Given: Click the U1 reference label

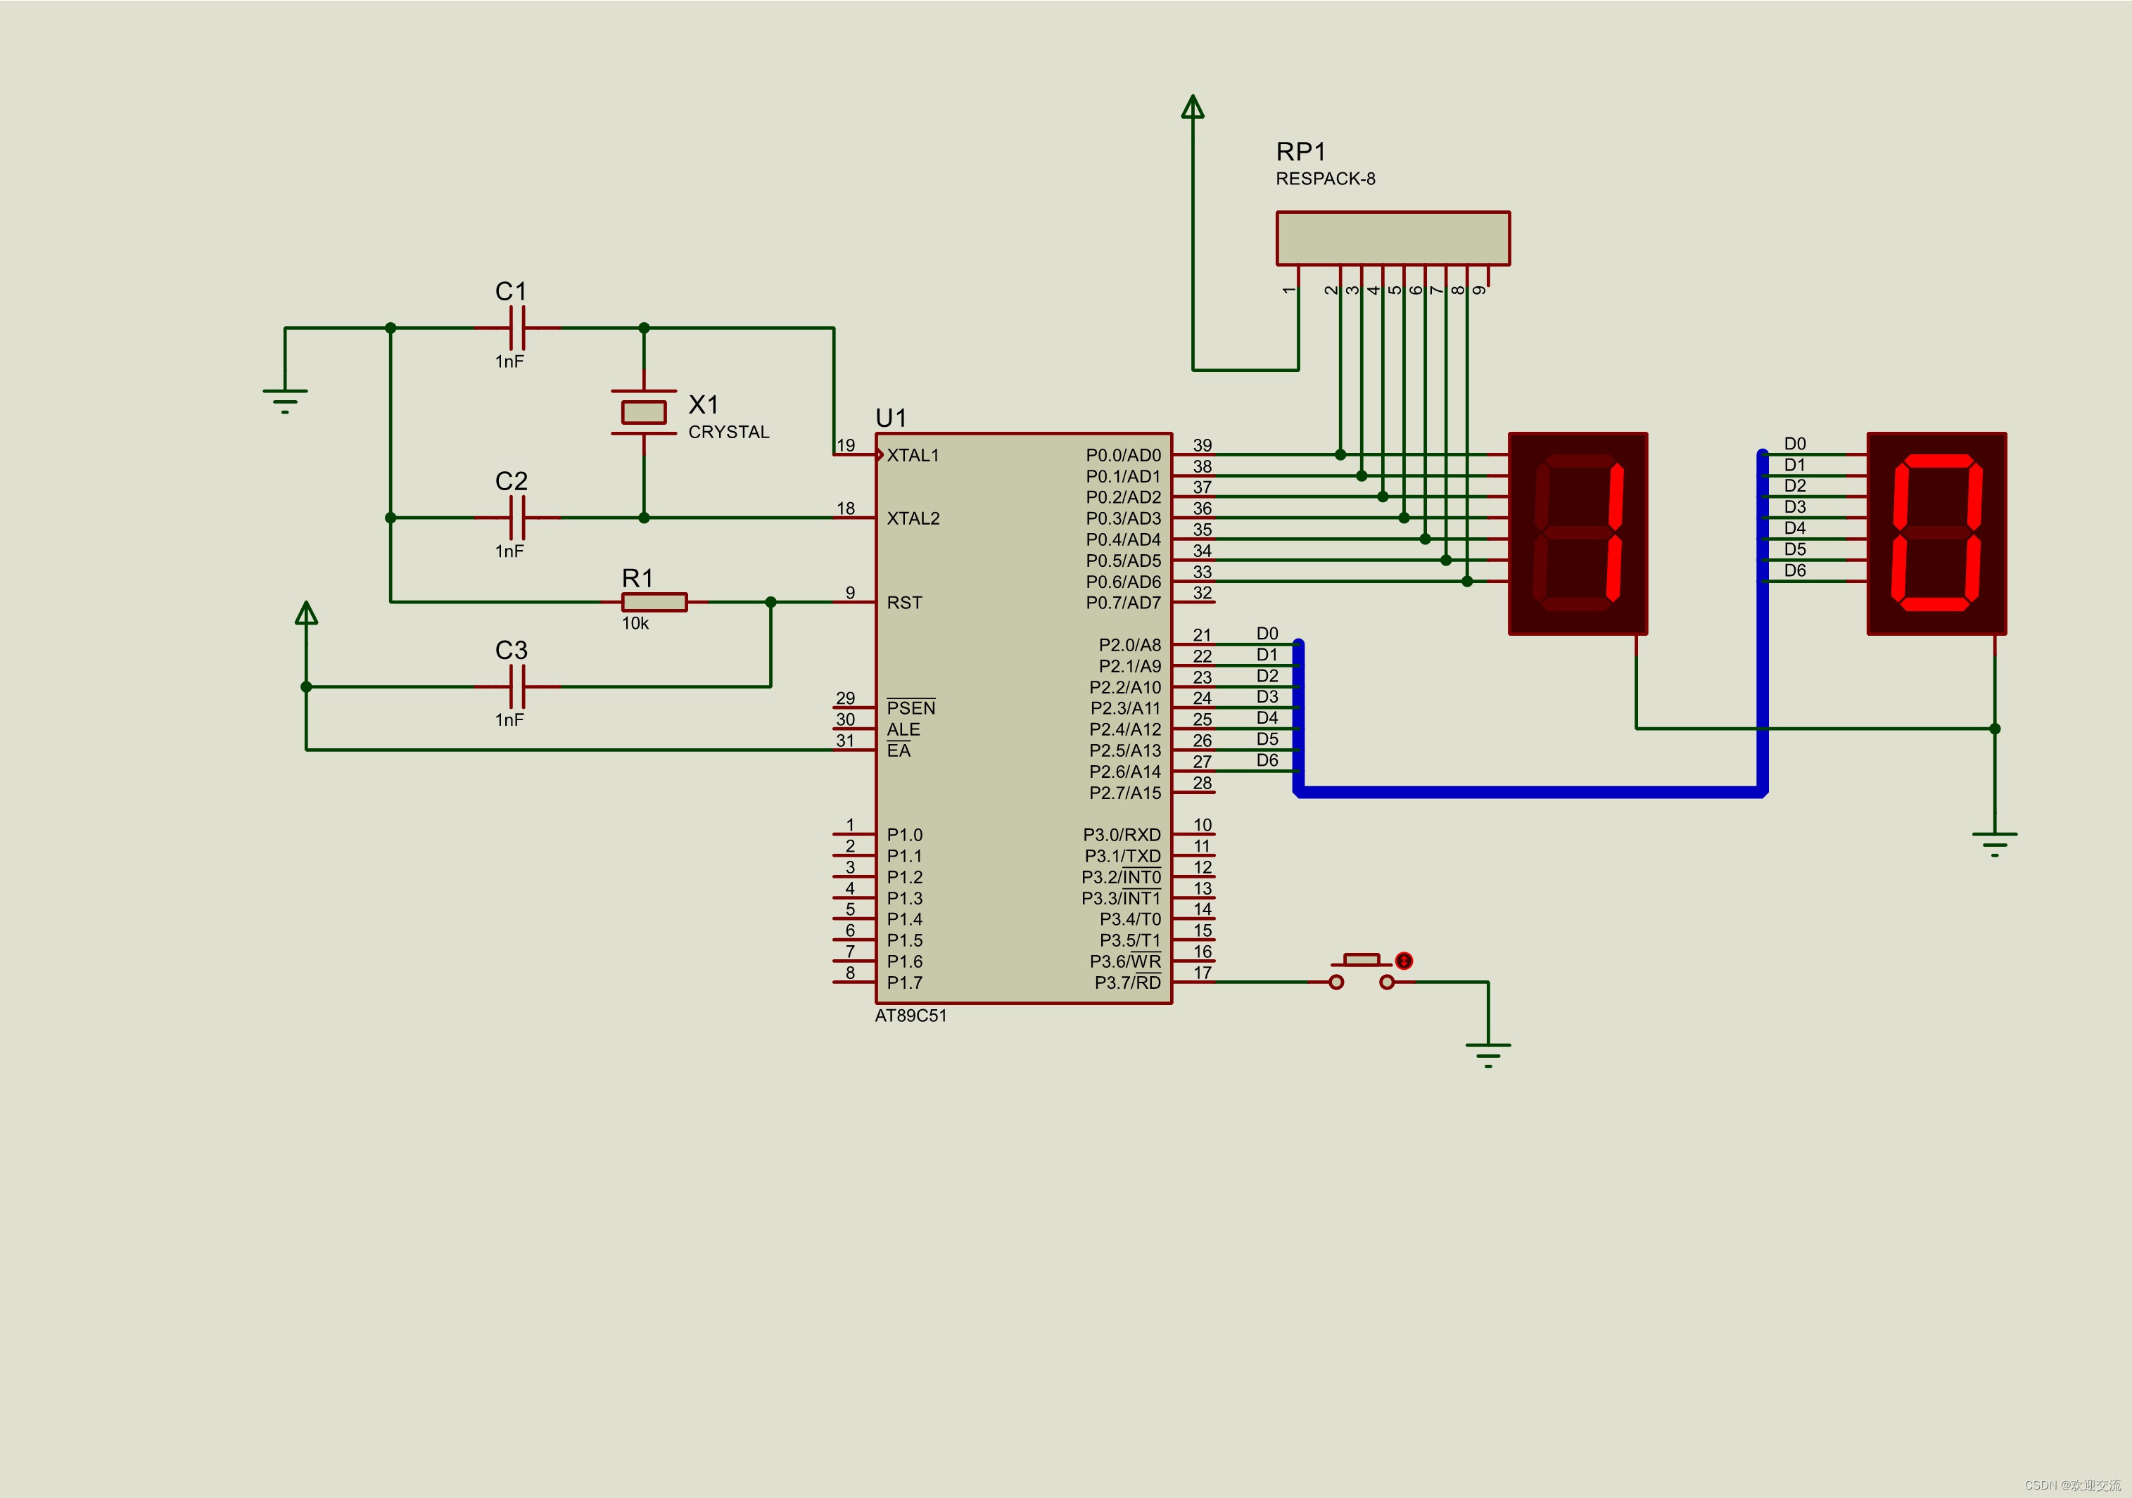Looking at the screenshot, I should pyautogui.click(x=891, y=418).
